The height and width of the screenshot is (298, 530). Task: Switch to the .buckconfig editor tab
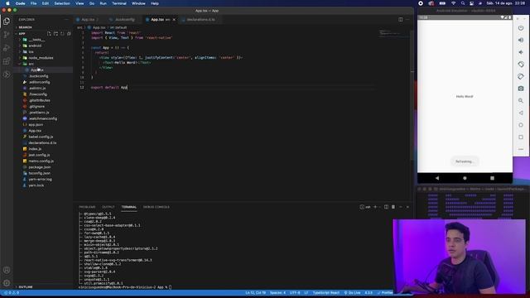point(125,20)
